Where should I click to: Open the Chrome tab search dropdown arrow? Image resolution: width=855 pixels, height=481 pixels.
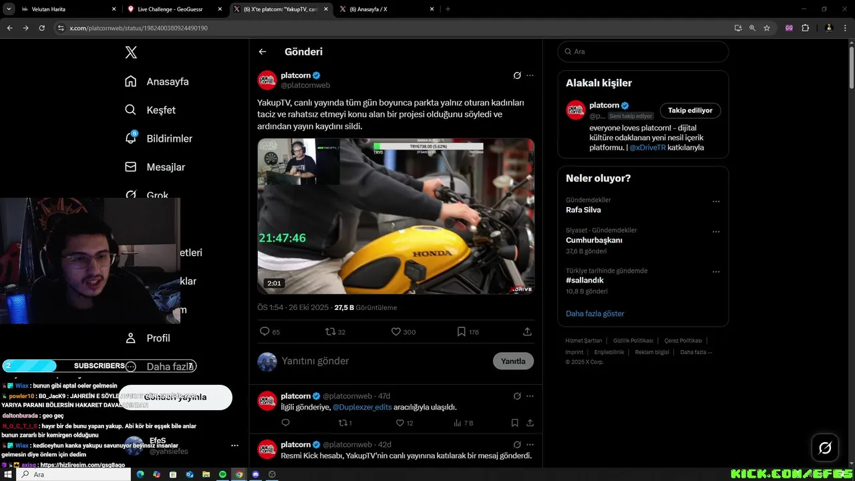pyautogui.click(x=9, y=9)
